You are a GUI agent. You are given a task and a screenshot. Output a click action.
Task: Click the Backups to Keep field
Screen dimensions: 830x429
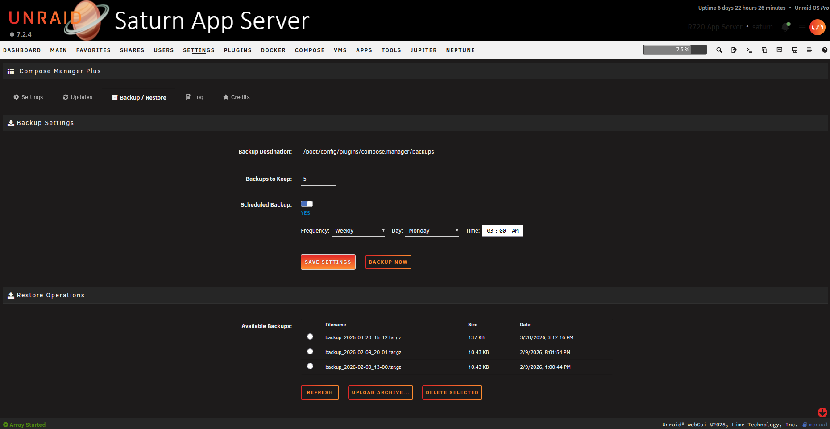pos(319,179)
